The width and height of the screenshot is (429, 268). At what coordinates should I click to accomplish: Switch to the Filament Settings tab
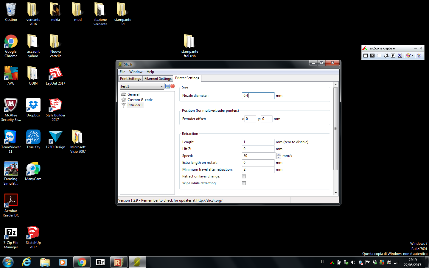click(158, 79)
